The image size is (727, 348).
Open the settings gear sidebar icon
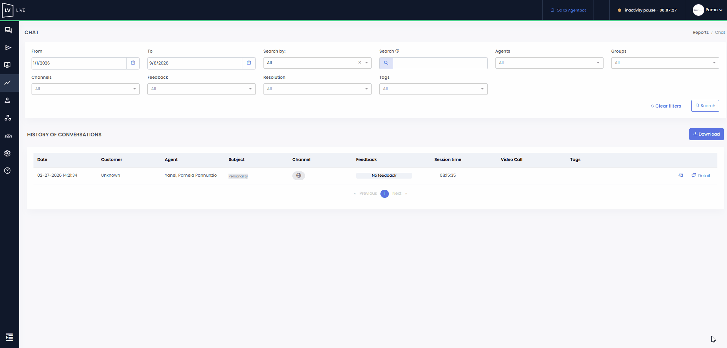point(7,153)
